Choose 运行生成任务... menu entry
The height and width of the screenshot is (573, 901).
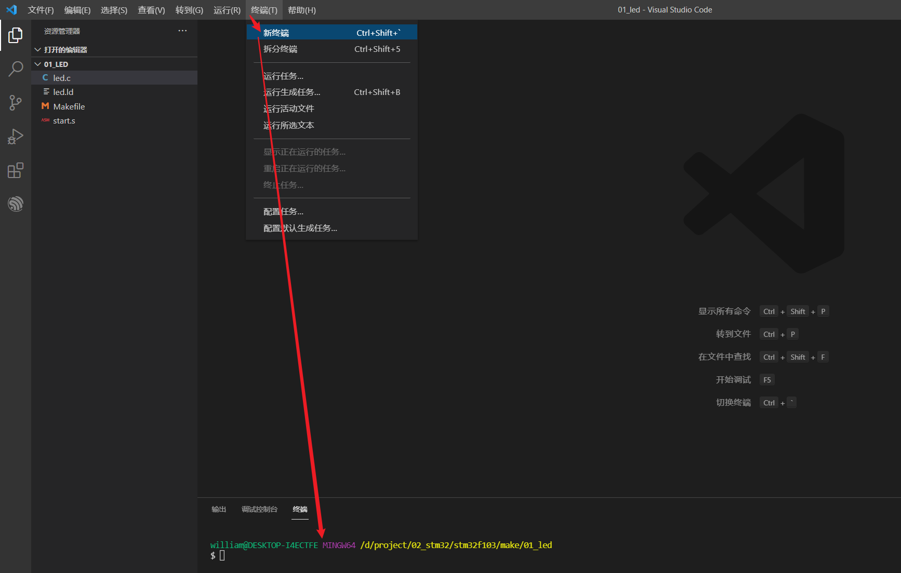point(332,92)
